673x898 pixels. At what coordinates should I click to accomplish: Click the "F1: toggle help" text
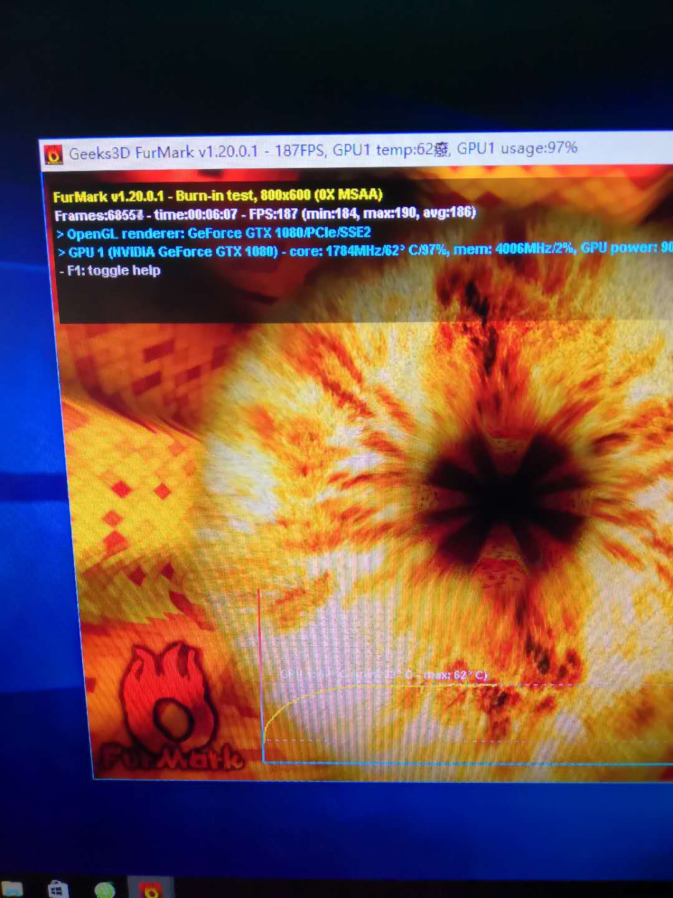pos(110,271)
